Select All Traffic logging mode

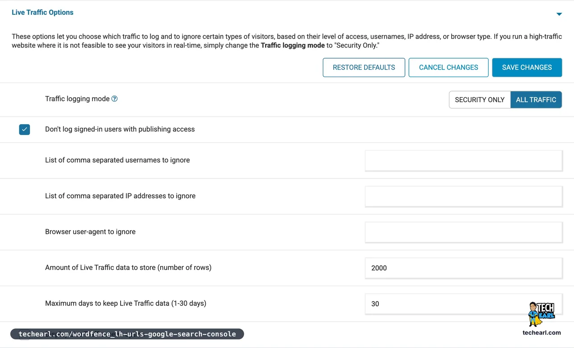pyautogui.click(x=536, y=100)
